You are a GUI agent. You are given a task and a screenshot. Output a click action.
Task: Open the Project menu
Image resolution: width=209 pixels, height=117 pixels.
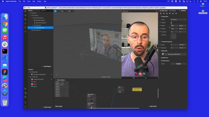(39, 1)
